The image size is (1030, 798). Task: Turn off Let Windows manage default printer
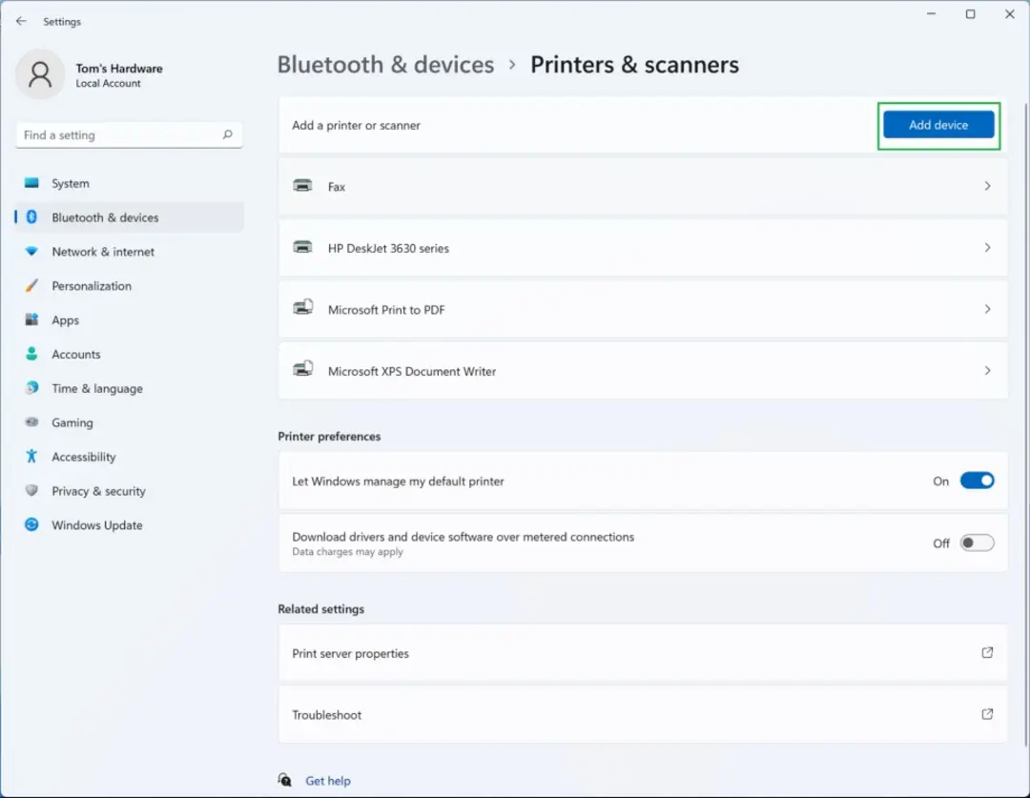977,481
